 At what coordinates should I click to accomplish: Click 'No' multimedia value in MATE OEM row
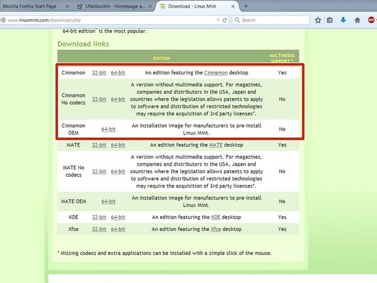(282, 201)
